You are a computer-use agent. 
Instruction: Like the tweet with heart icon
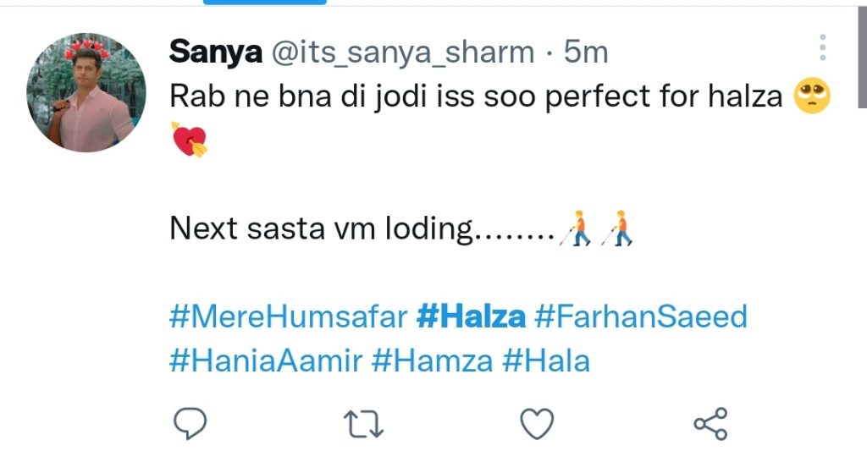[x=536, y=423]
